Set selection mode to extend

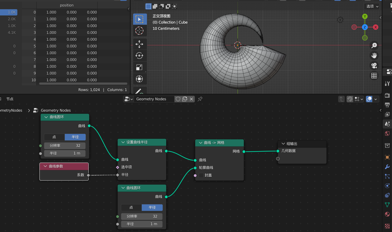point(155,6)
